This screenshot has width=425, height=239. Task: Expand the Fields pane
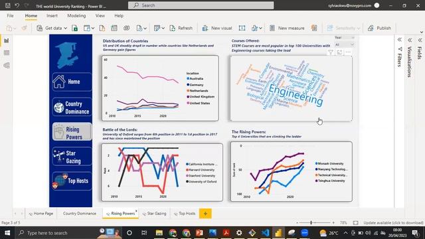point(420,40)
